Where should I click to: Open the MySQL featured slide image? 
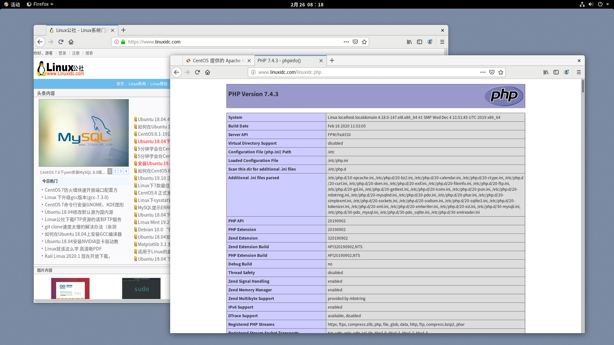click(x=84, y=133)
